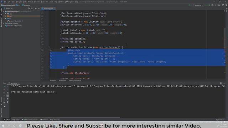The height and width of the screenshot is (128, 228).
Task: Click the console horizontal scrollbar
Action: (66, 118)
